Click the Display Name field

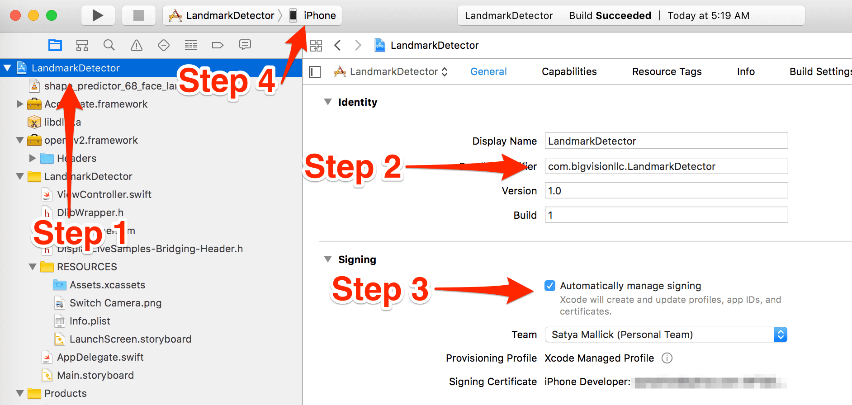point(666,141)
